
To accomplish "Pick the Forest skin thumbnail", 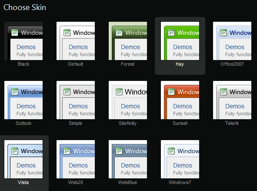I will point(128,41).
